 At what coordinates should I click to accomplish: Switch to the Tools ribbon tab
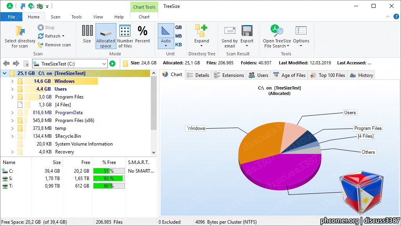click(76, 17)
